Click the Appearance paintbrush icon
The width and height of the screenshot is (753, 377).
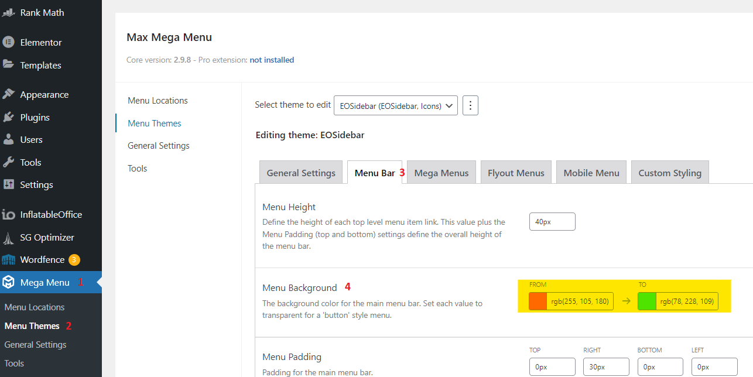8,94
